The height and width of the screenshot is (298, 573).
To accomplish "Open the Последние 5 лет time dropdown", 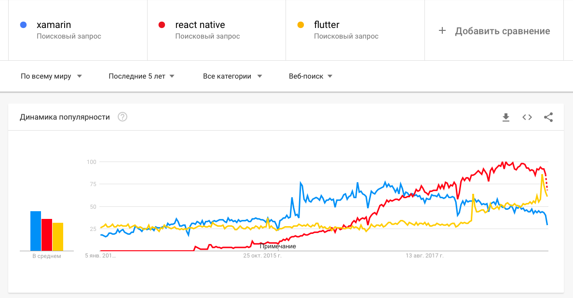I will tap(141, 76).
